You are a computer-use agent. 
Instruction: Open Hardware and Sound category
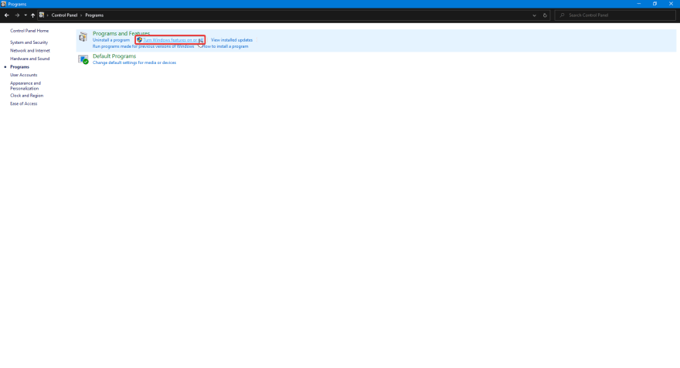coord(30,59)
